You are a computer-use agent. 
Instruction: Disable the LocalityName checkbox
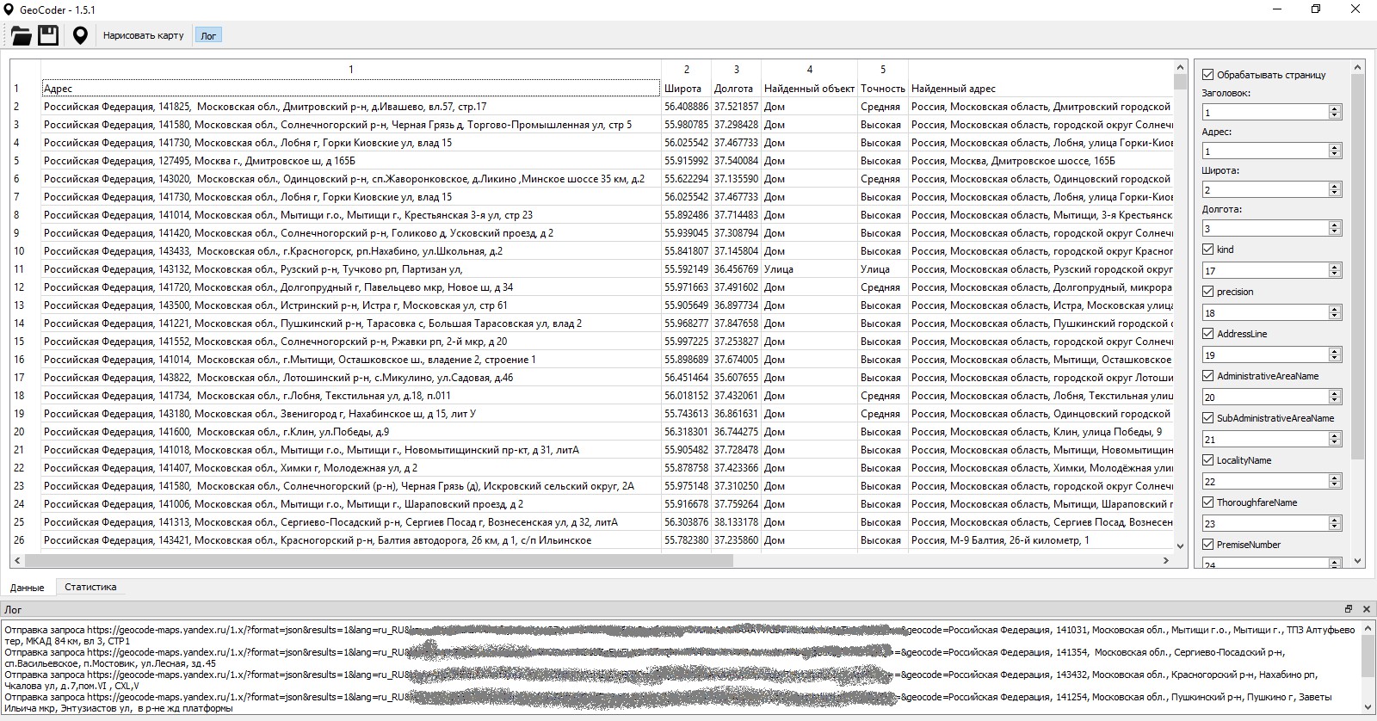pos(1208,460)
